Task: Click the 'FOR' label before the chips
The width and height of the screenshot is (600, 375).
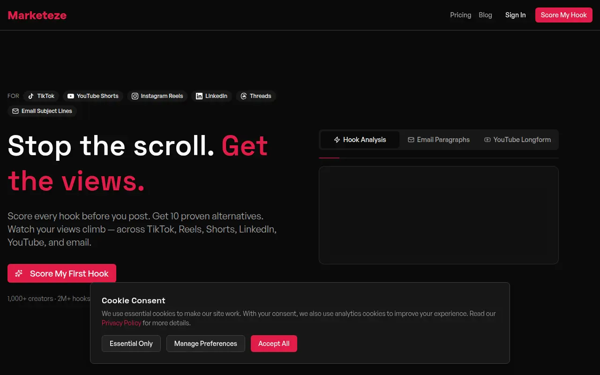Action: coord(13,96)
